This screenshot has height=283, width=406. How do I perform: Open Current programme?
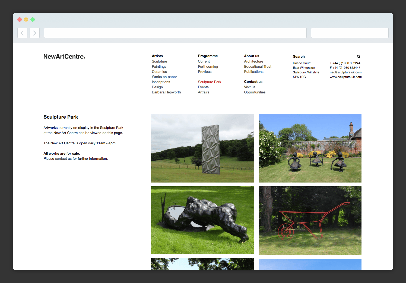pos(204,61)
